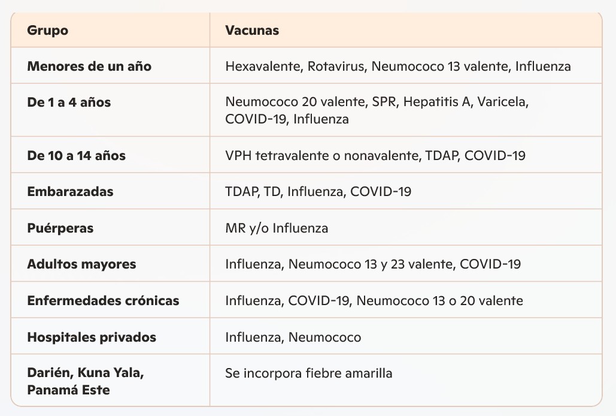Image resolution: width=616 pixels, height=416 pixels.
Task: Select the Adultos mayores row label
Action: click(81, 264)
